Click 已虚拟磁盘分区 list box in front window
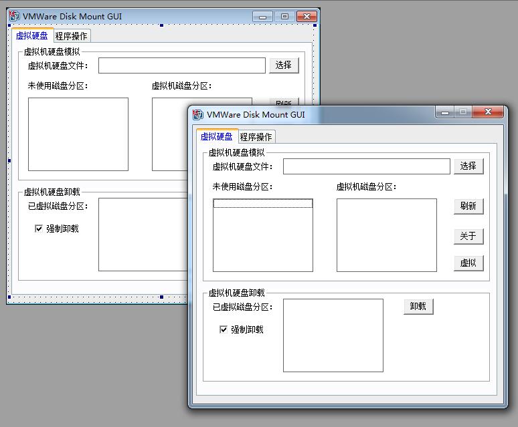Image resolution: width=518 pixels, height=427 pixels. 333,335
